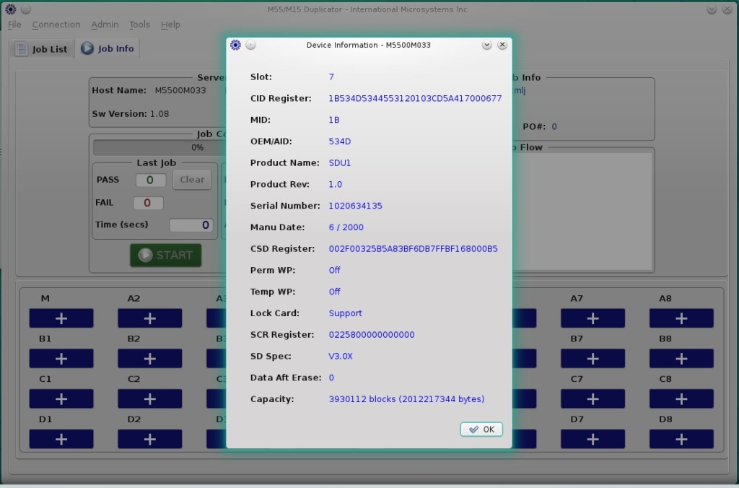Screen dimensions: 739x488
Task: Close the Device Information dialog
Action: click(x=502, y=45)
